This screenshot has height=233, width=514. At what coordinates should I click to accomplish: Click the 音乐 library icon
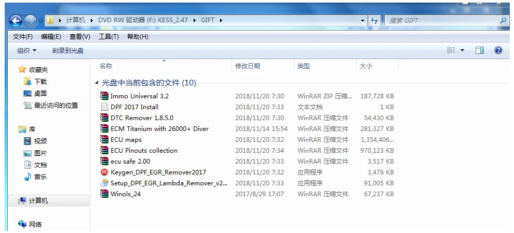click(x=28, y=177)
